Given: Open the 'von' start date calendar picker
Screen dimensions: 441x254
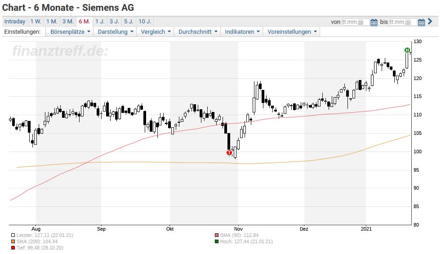Looking at the screenshot, I should (374, 22).
